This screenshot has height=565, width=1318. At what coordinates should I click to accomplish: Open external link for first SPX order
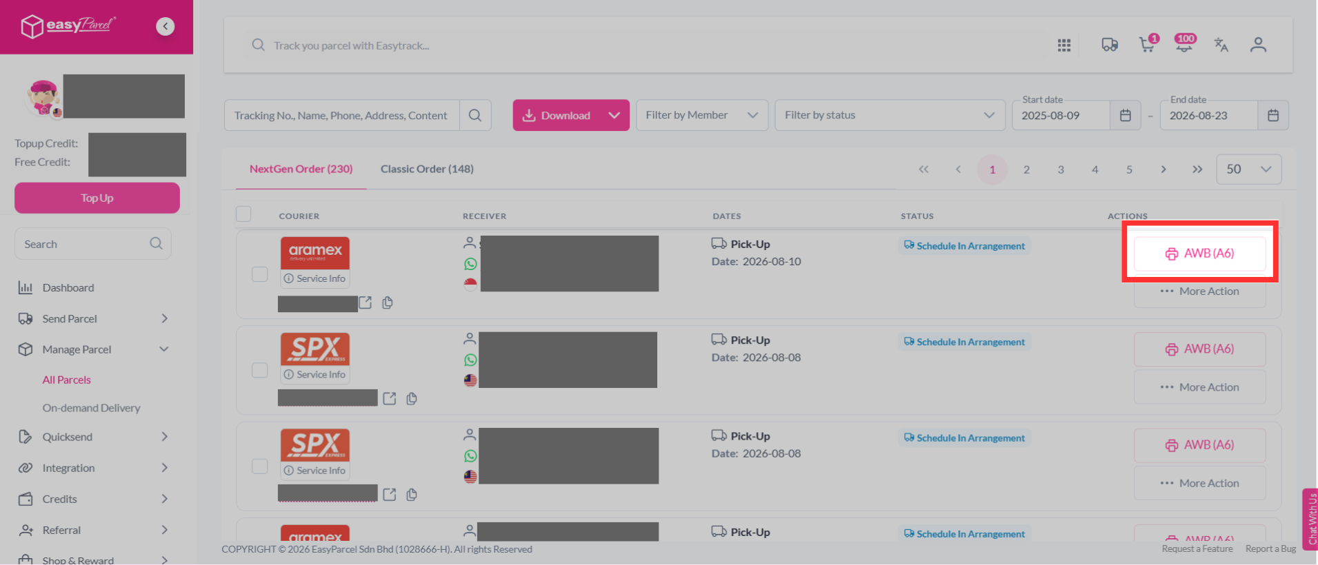tap(390, 398)
